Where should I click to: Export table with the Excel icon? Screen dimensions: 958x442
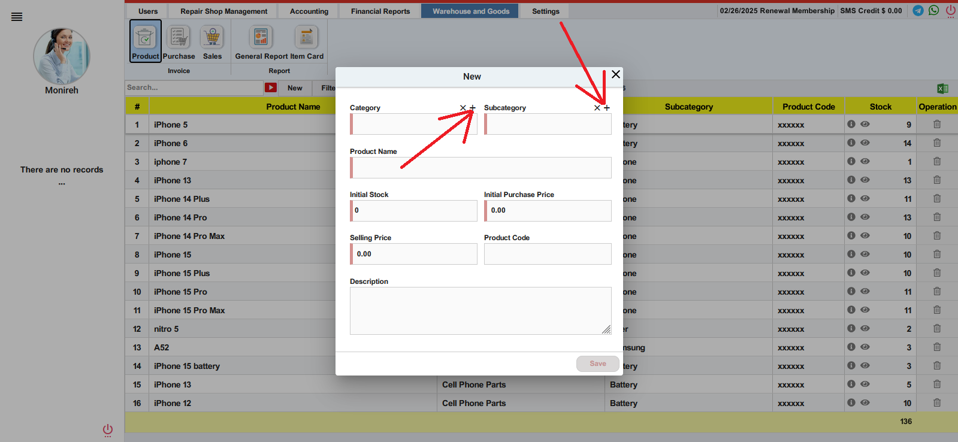click(942, 89)
